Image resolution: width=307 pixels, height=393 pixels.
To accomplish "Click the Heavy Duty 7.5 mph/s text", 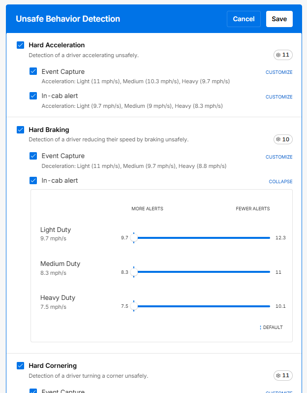I will pos(53,307).
